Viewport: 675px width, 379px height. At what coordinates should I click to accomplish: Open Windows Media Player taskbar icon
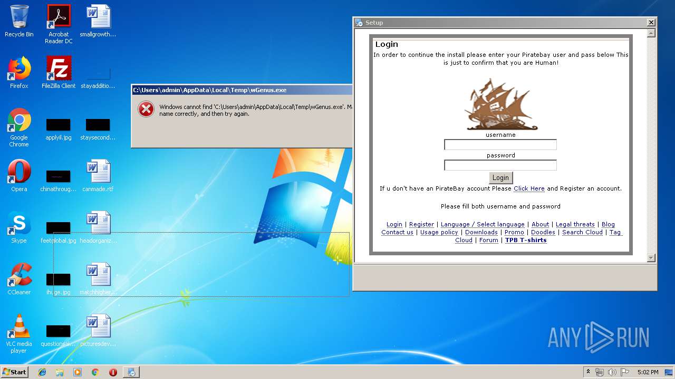(x=78, y=372)
